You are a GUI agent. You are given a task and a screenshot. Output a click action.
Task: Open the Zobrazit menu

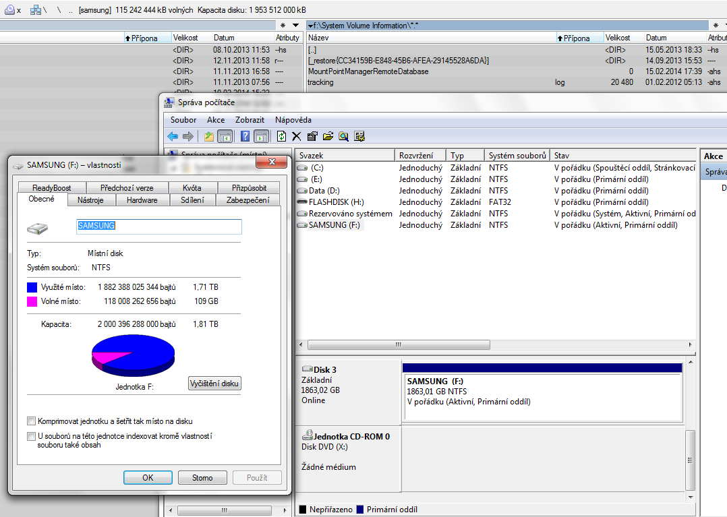coord(250,120)
